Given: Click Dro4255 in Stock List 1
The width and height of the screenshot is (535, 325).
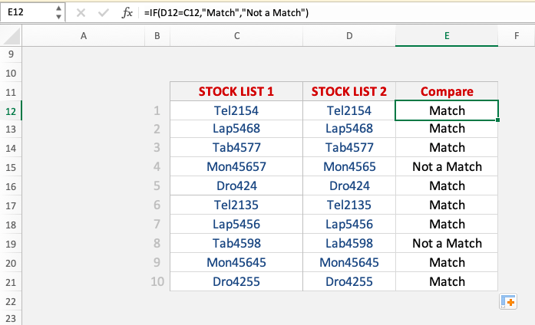Looking at the screenshot, I should pyautogui.click(x=236, y=281).
